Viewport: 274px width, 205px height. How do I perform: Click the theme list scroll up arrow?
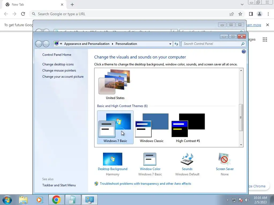coord(241,70)
